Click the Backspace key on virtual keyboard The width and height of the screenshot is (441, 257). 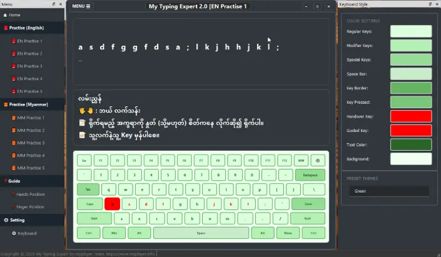click(x=310, y=175)
